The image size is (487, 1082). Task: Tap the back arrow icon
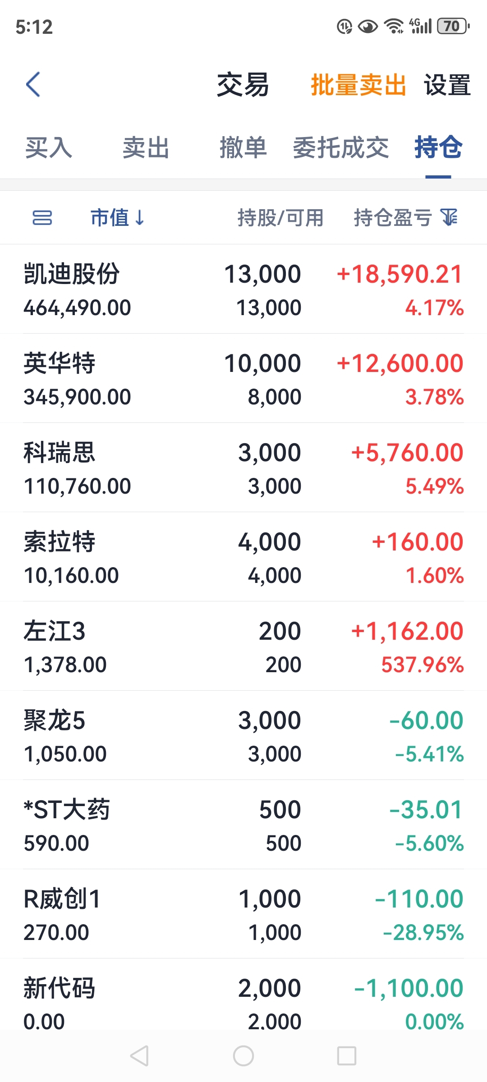coord(33,84)
